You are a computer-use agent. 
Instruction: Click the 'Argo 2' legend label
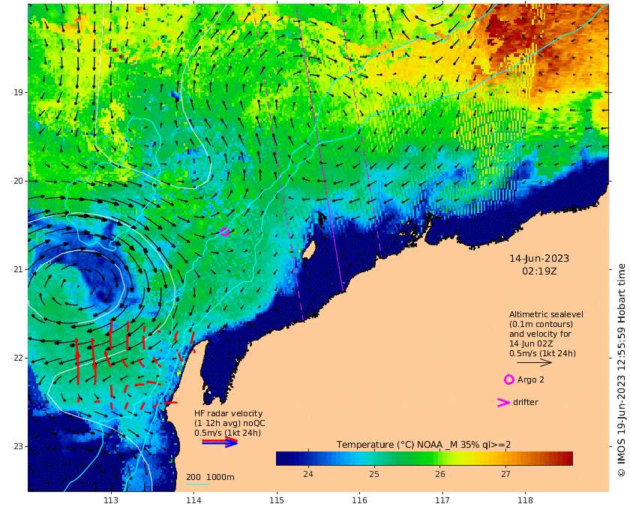point(531,379)
